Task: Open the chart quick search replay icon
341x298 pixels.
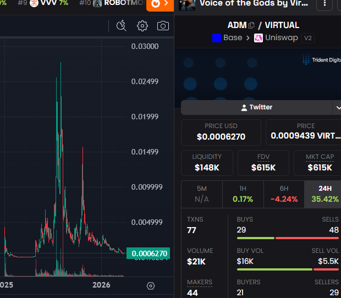Action: (121, 26)
